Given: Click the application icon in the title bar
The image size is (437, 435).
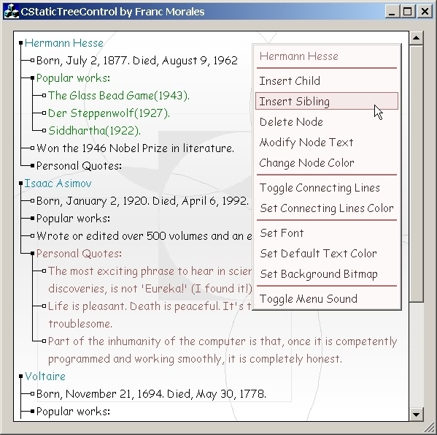Looking at the screenshot, I should click(x=12, y=12).
